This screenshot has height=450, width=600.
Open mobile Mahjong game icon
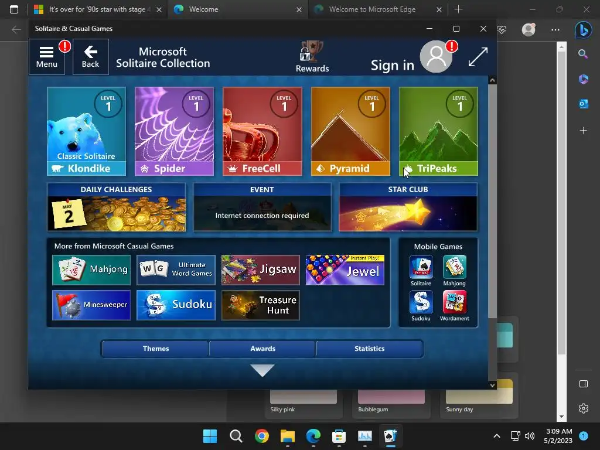[455, 271]
